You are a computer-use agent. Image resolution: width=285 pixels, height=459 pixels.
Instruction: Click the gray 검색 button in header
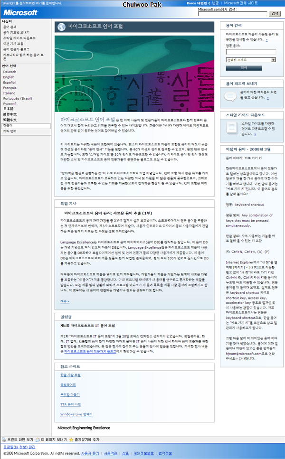pos(275,13)
